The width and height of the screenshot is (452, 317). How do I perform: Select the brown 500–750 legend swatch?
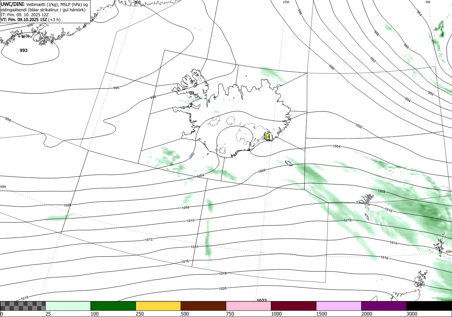tap(203, 306)
